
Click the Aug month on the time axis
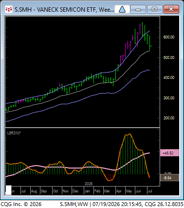point(34,191)
